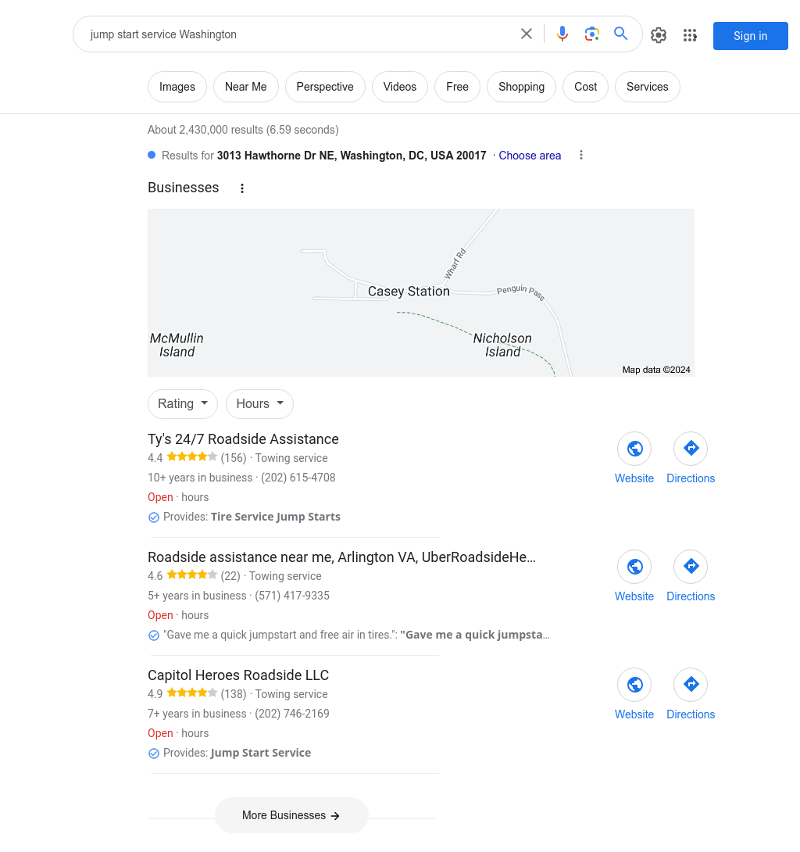The width and height of the screenshot is (800, 852).
Task: Click the More Businesses button
Action: pos(291,815)
